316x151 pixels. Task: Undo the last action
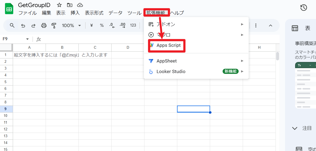[x=23, y=25]
